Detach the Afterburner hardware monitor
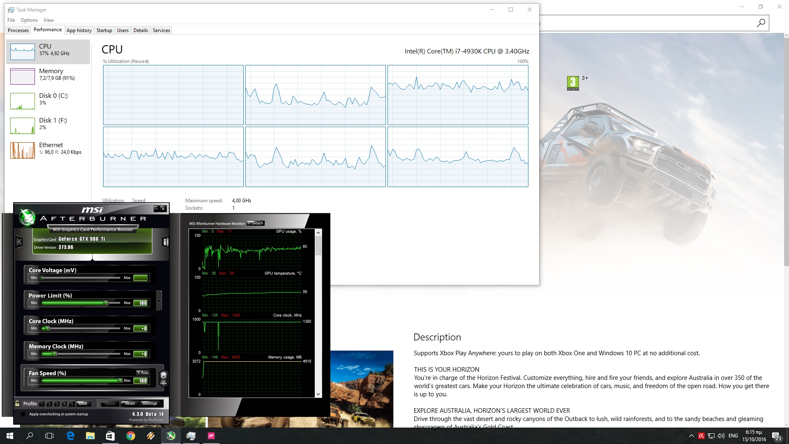789x444 pixels. point(256,223)
